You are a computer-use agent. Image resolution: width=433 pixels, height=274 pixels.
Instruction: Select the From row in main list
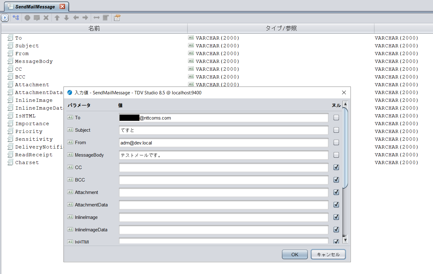pos(22,54)
